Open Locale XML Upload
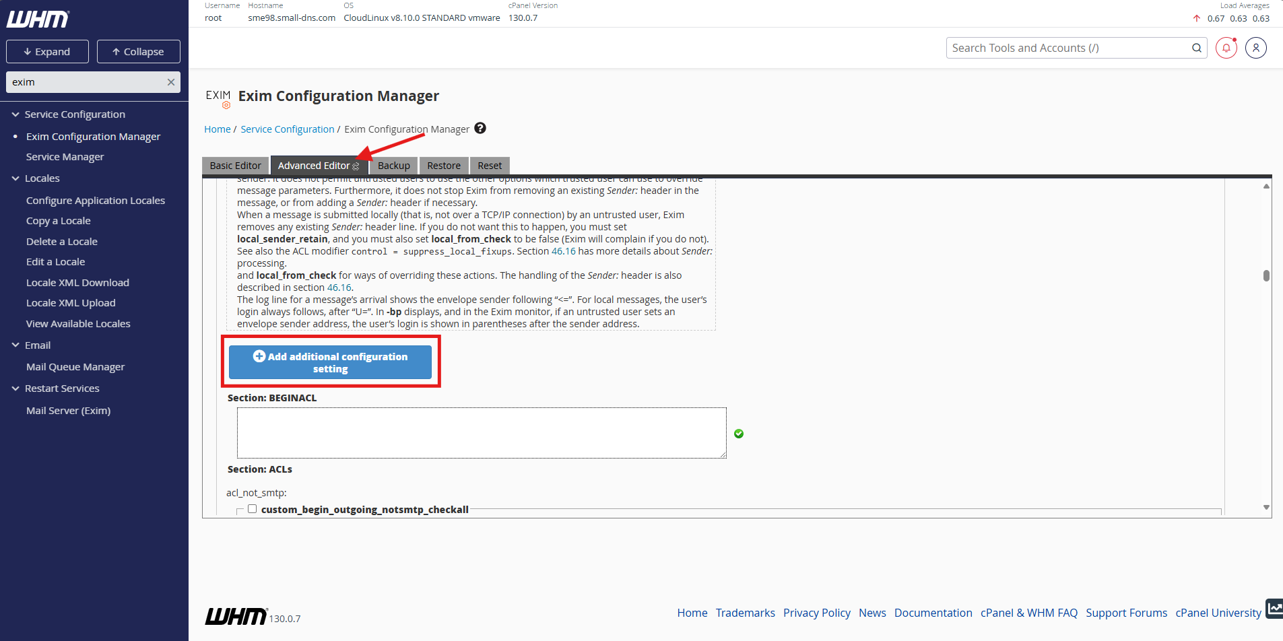Viewport: 1283px width, 641px height. pos(71,303)
